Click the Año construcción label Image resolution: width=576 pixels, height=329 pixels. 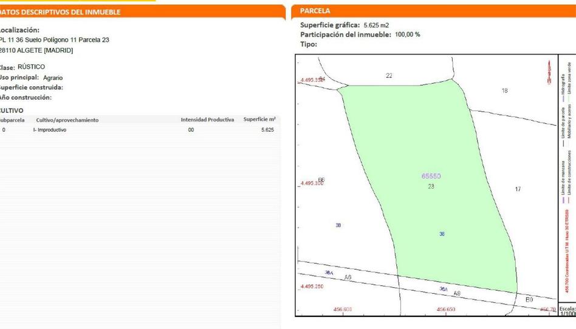pos(26,97)
